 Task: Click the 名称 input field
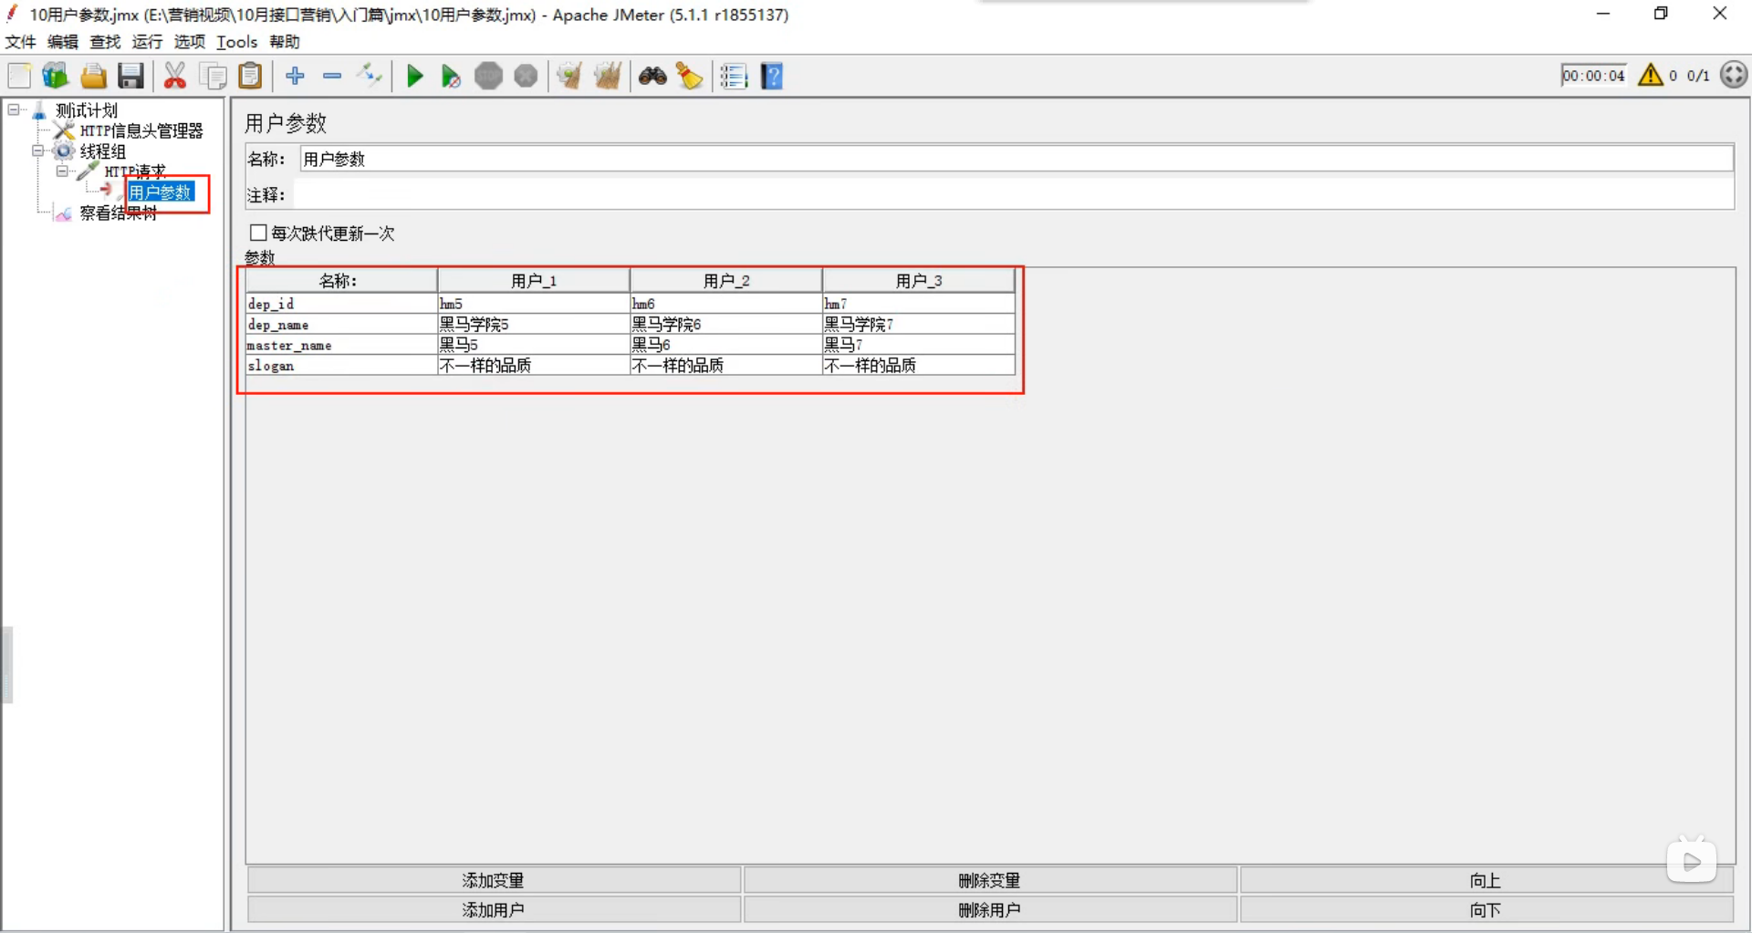[1017, 159]
